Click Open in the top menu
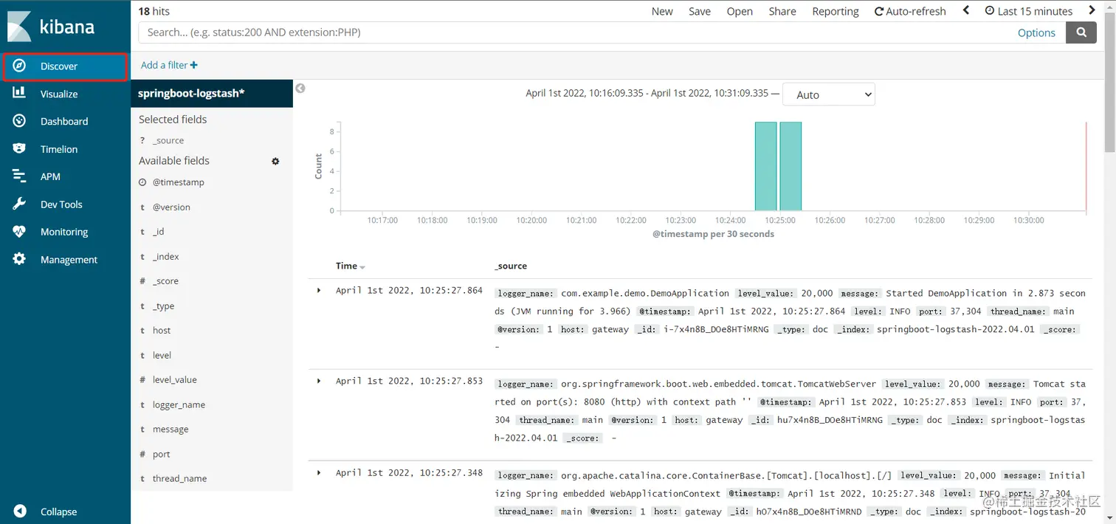This screenshot has height=524, width=1116. pos(740,11)
